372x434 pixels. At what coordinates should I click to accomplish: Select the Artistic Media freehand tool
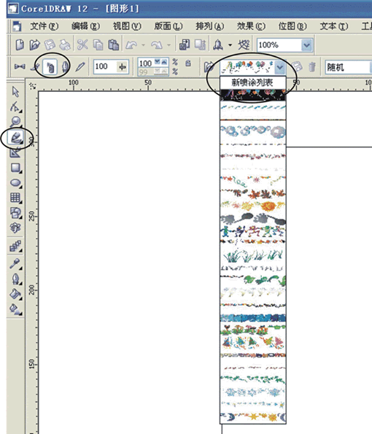[x=15, y=138]
